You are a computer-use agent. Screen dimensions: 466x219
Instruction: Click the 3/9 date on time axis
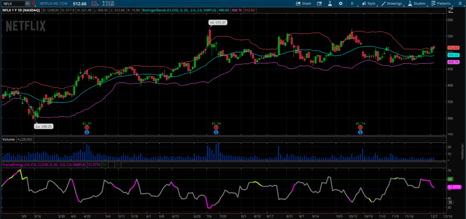click(25, 216)
